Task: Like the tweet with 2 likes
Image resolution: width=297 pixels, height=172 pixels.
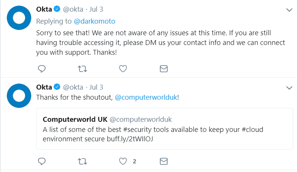Action: click(123, 161)
